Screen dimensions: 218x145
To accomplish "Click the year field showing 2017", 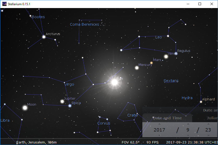I will pyautogui.click(x=159, y=130).
